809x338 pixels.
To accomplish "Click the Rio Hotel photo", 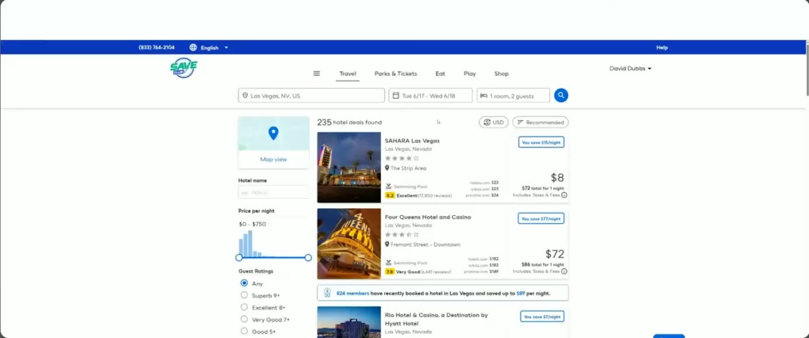I will (x=349, y=322).
